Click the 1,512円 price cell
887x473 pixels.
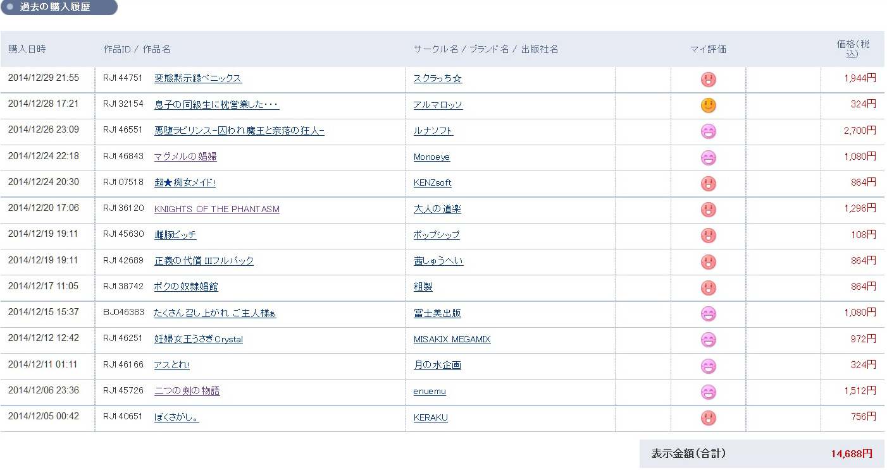pos(860,391)
